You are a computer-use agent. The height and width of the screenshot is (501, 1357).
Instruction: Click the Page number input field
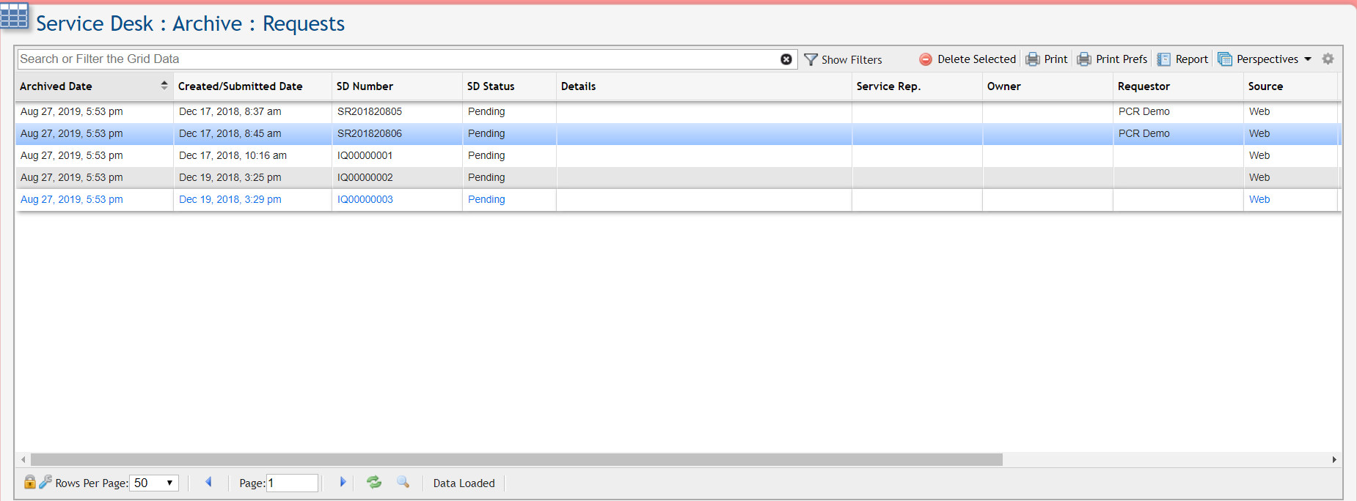tap(292, 483)
